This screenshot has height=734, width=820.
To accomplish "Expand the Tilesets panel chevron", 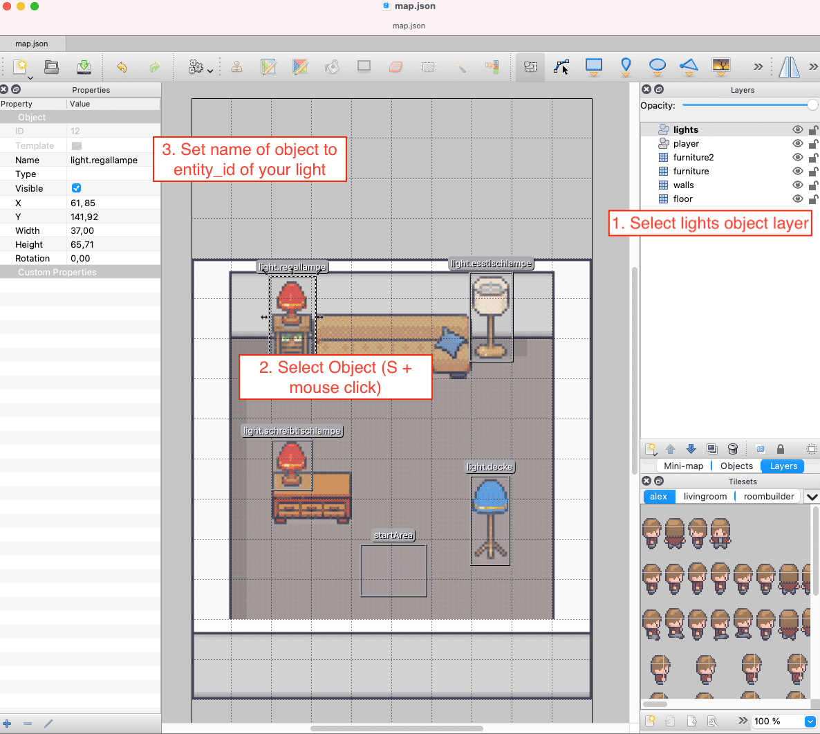I will [x=812, y=496].
